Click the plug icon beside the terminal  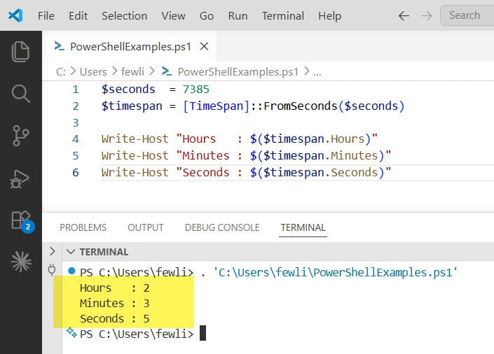pyautogui.click(x=52, y=270)
